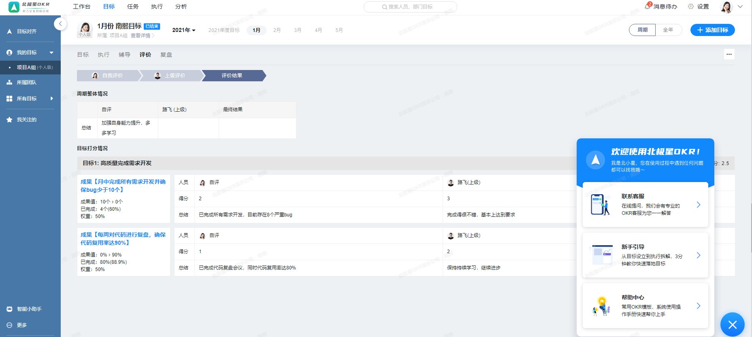Open the three-dot more options button
This screenshot has width=752, height=337.
pyautogui.click(x=729, y=54)
